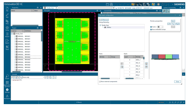This screenshot has height=109, width=187.
Task: Remove part from stack with left arrow
Action: coord(122,67)
